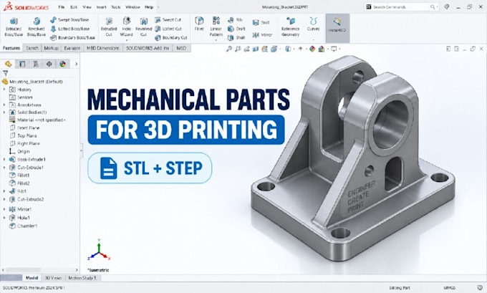
Task: Select Material not specified item
Action: coord(37,120)
